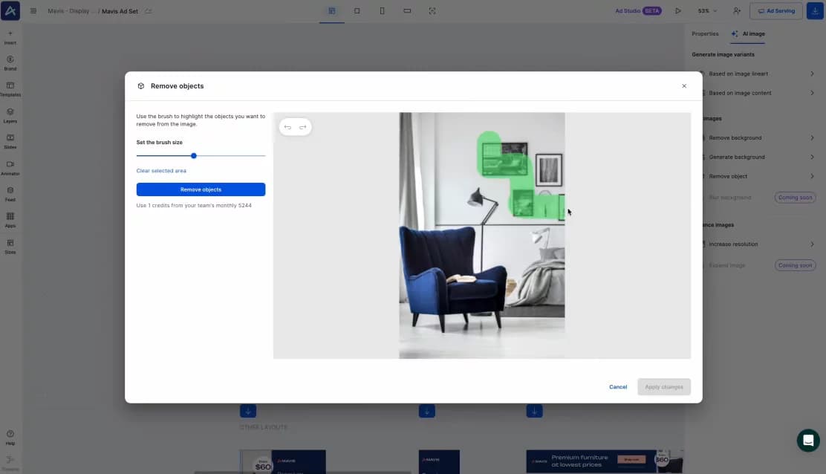The height and width of the screenshot is (474, 826).
Task: Expand the Remove background option
Action: click(x=758, y=138)
